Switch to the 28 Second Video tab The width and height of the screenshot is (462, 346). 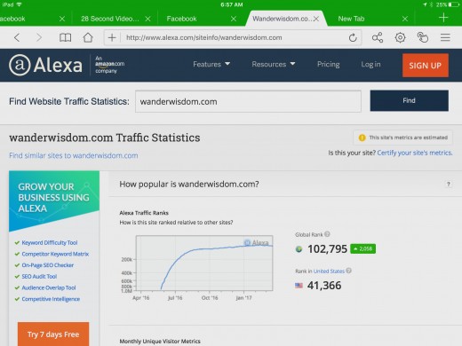(110, 19)
